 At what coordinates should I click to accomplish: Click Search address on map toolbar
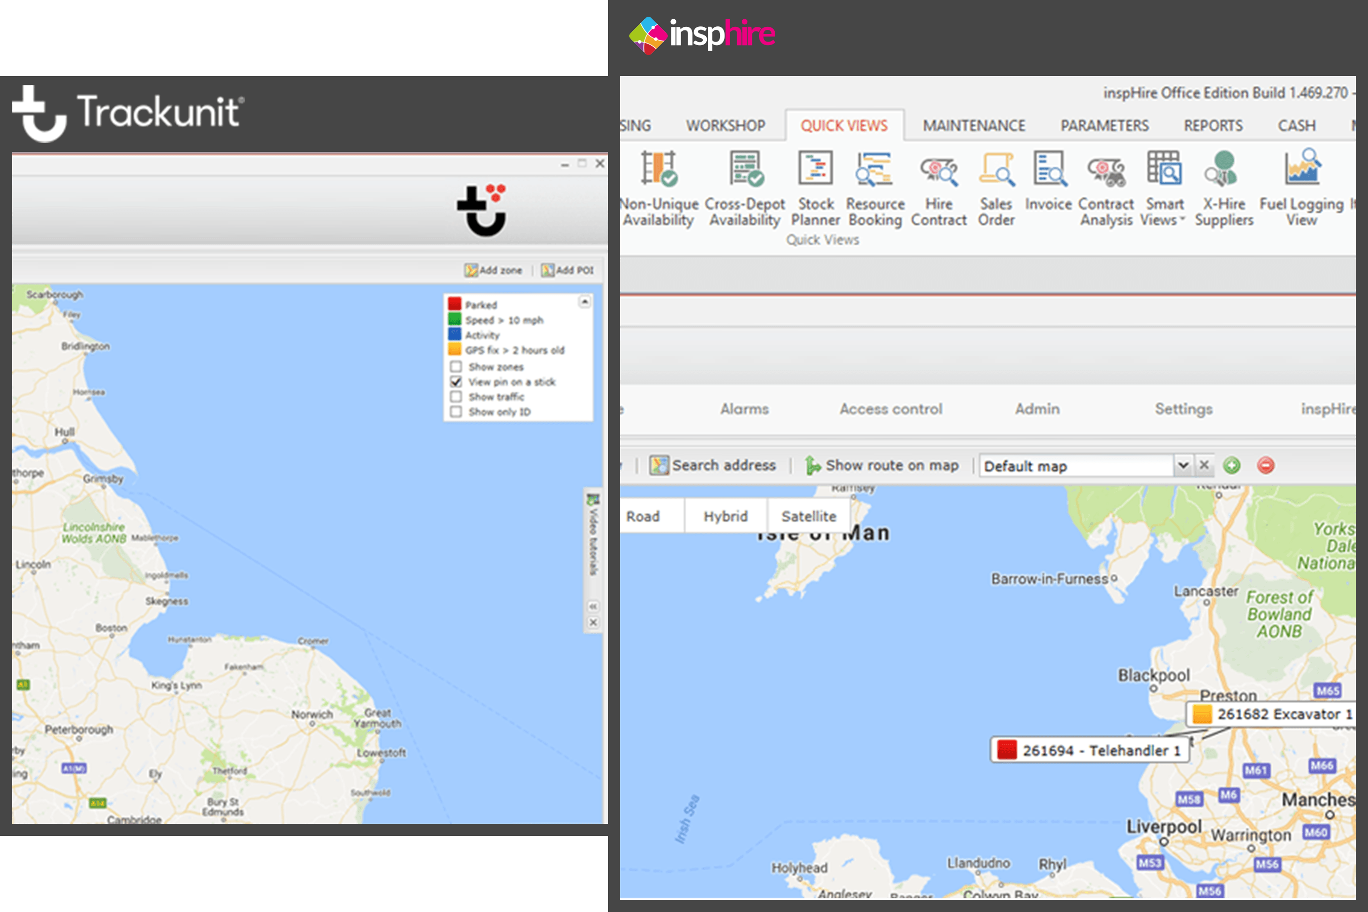point(712,465)
